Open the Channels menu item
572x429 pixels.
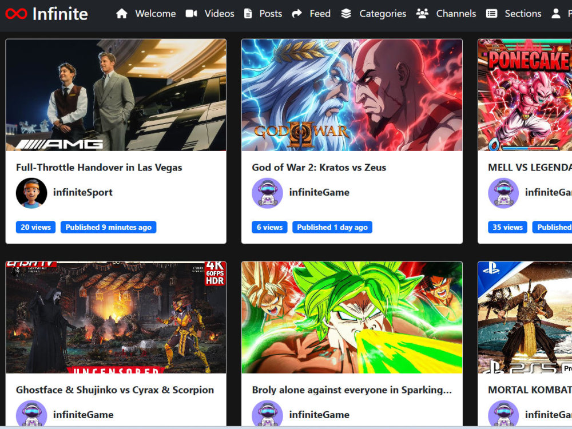456,14
